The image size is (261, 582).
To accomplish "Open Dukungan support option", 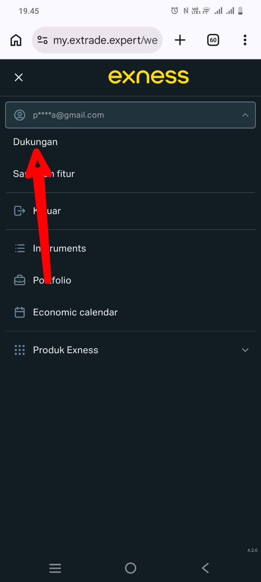I will click(35, 142).
